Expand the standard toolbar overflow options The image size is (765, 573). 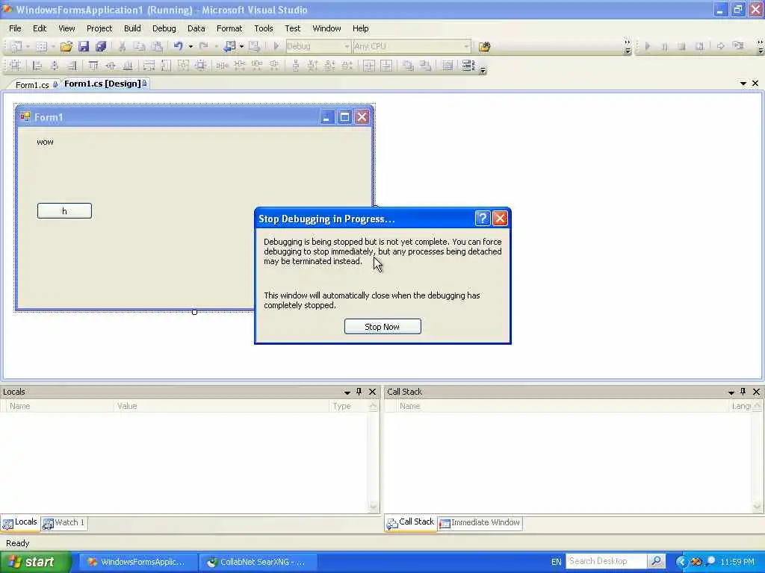coord(628,47)
